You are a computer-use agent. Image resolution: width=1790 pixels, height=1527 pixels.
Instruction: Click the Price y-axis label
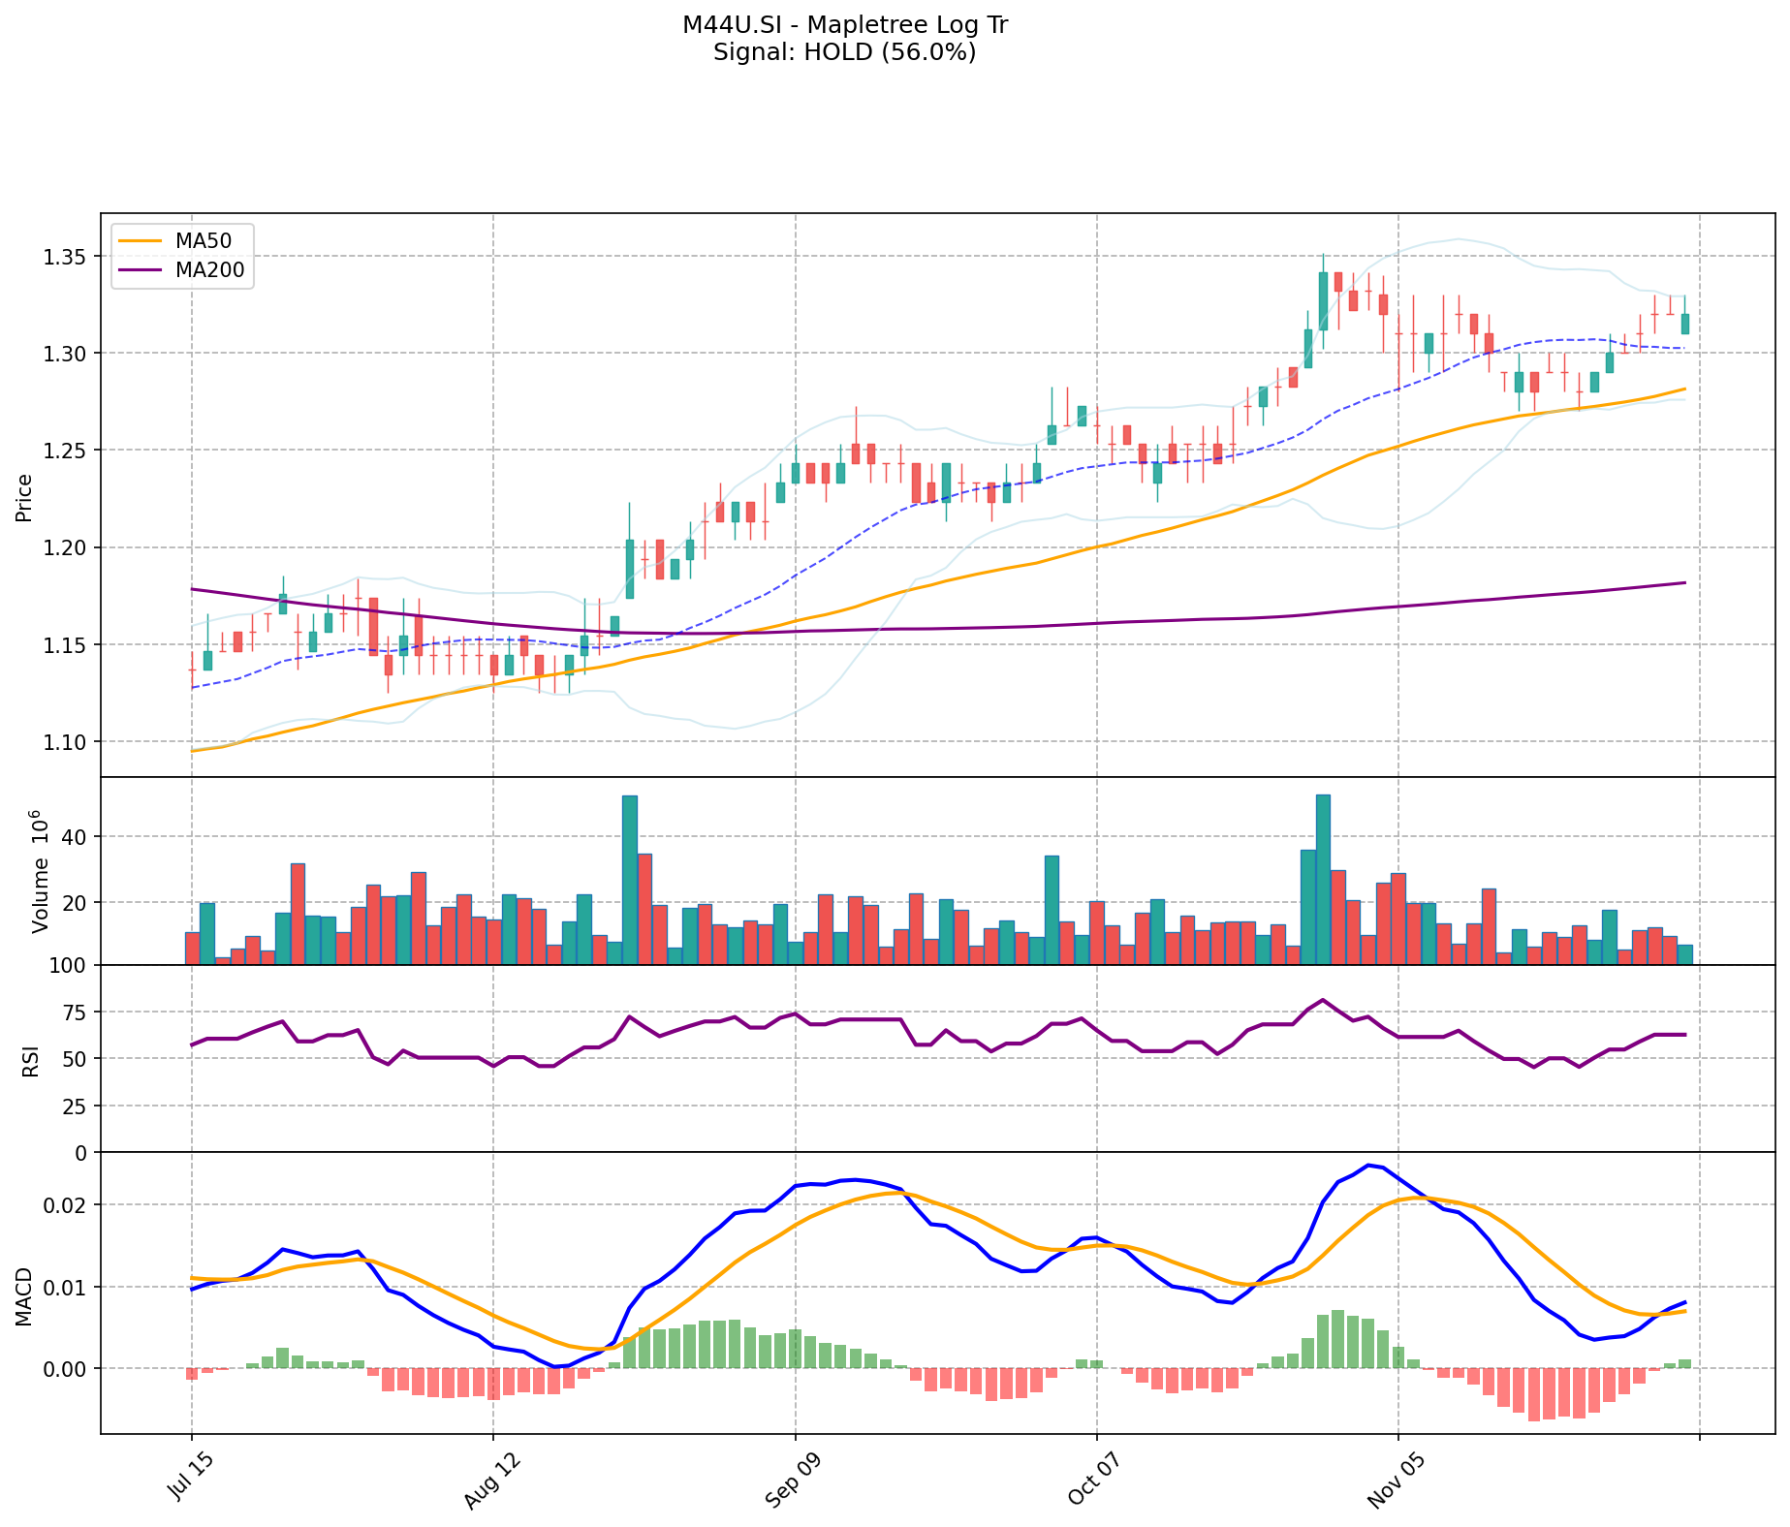click(24, 497)
